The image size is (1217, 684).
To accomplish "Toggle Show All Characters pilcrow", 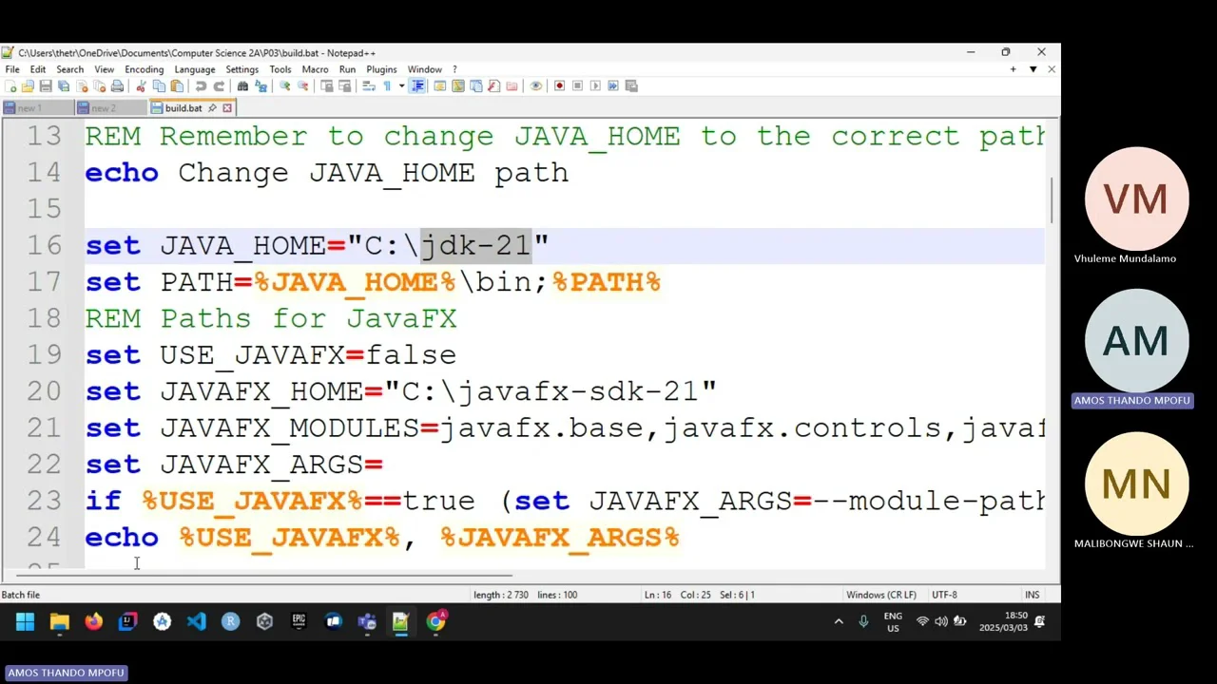I will tap(387, 85).
